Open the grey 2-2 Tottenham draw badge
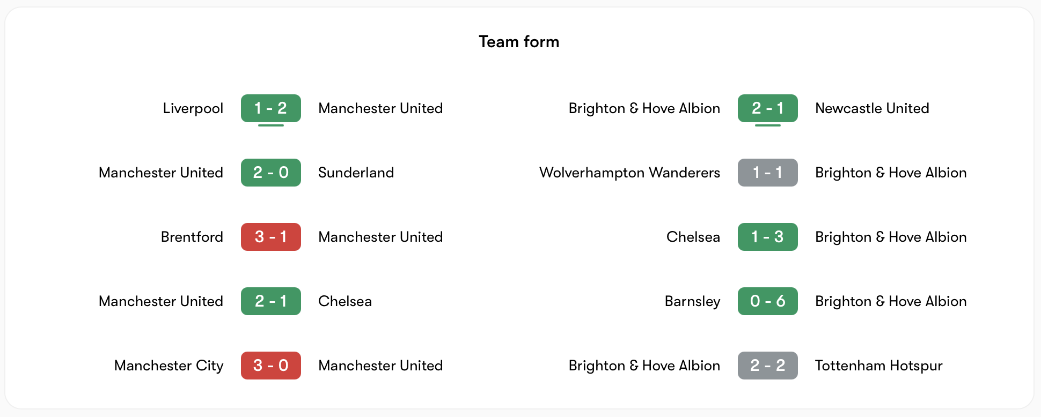This screenshot has width=1041, height=417. click(x=767, y=366)
